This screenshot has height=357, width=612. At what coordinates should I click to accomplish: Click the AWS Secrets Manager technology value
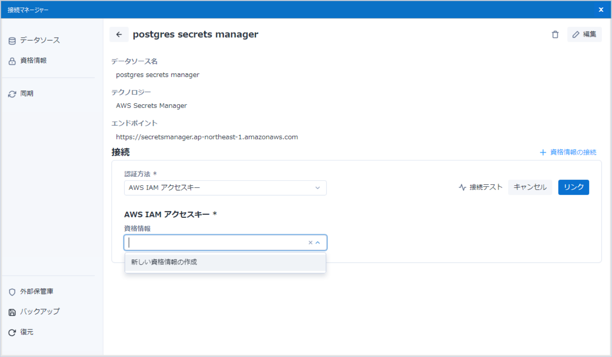point(151,106)
